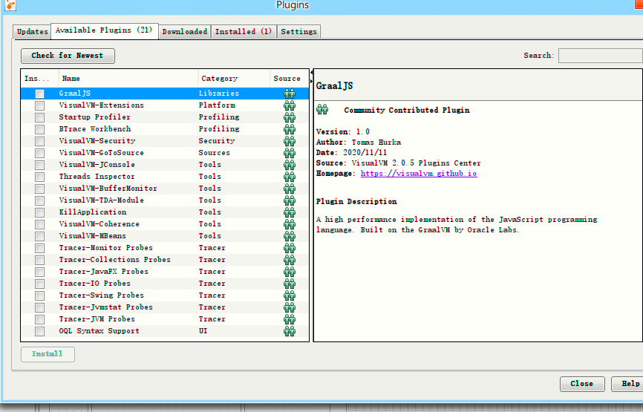Click the source icon in Tracer-Monitor Probes row
Image resolution: width=643 pixels, height=412 pixels.
[x=290, y=248]
